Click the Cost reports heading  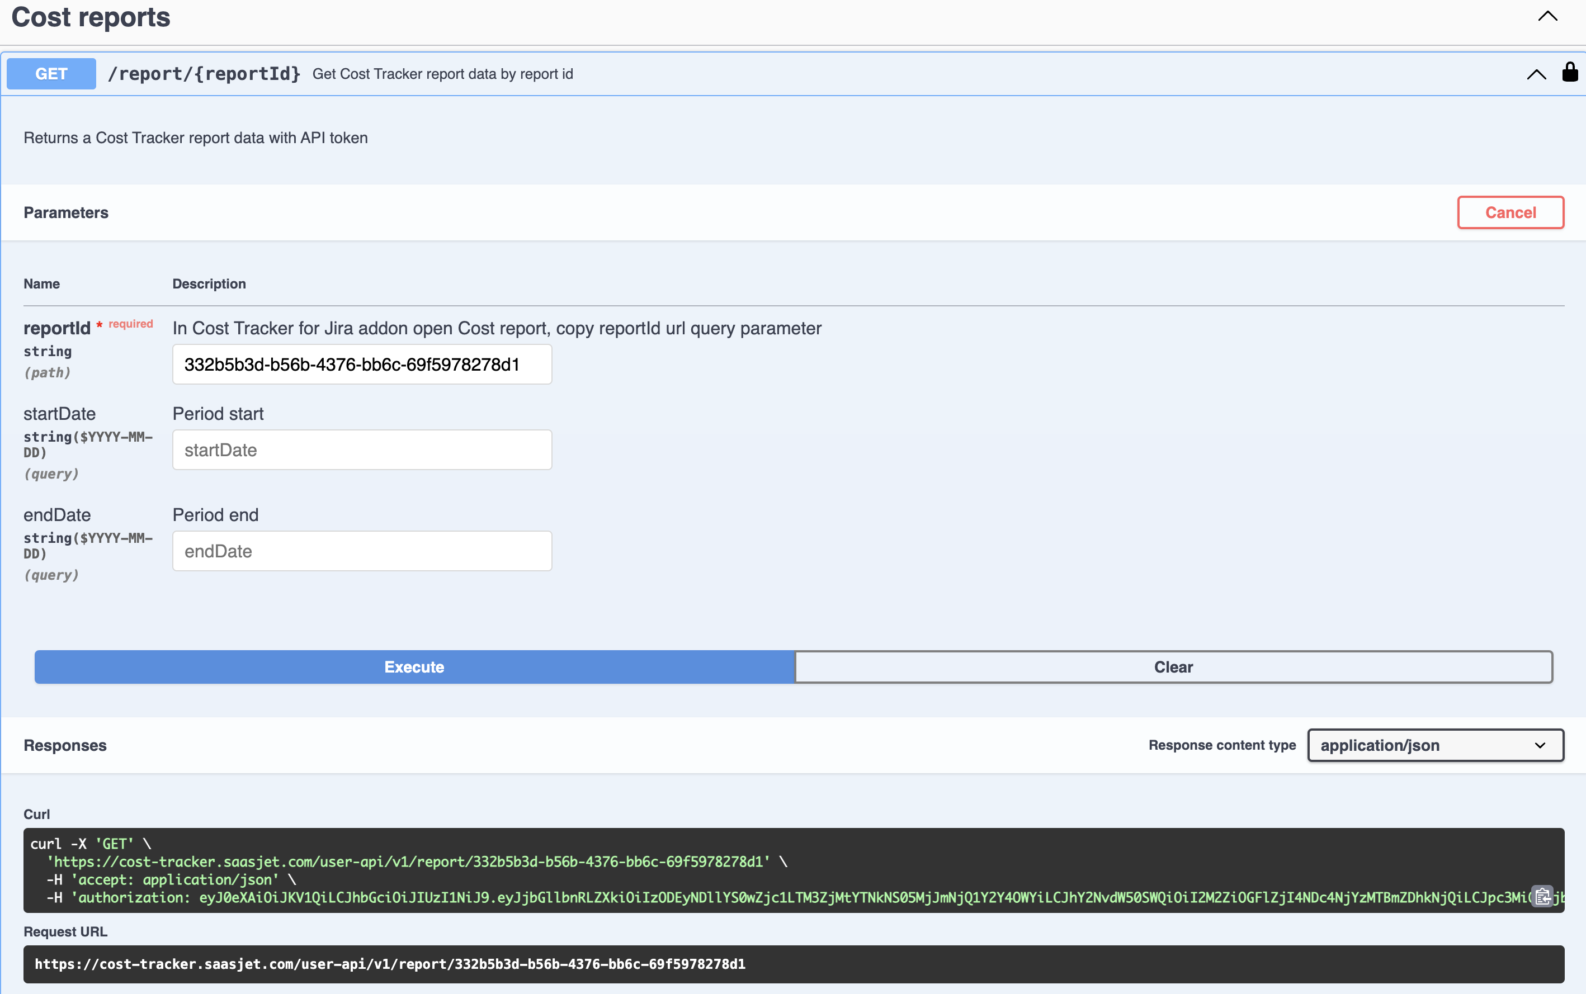[x=91, y=17]
